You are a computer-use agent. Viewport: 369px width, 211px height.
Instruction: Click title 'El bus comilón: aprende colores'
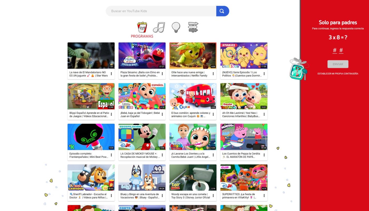coord(191,114)
